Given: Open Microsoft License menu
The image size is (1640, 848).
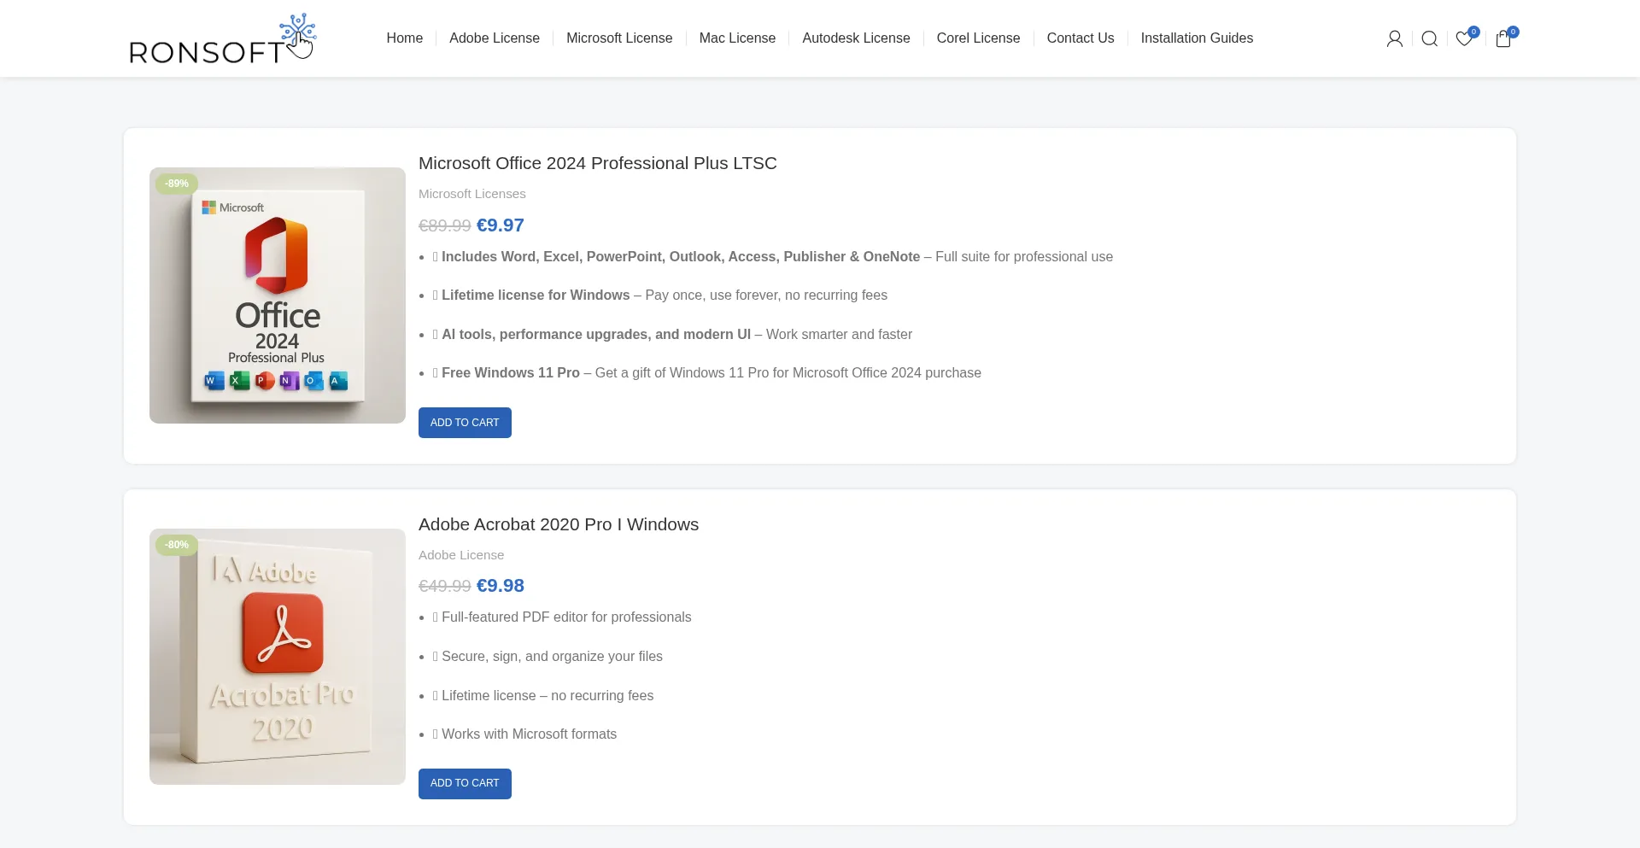Looking at the screenshot, I should click(619, 38).
